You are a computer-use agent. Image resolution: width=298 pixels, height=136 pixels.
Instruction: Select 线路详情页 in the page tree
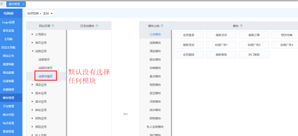pos(45,76)
